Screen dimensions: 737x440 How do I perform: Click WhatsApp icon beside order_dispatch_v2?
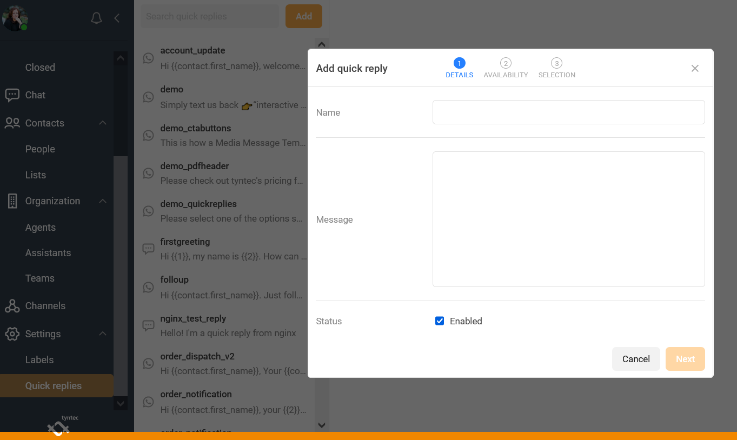point(148,364)
